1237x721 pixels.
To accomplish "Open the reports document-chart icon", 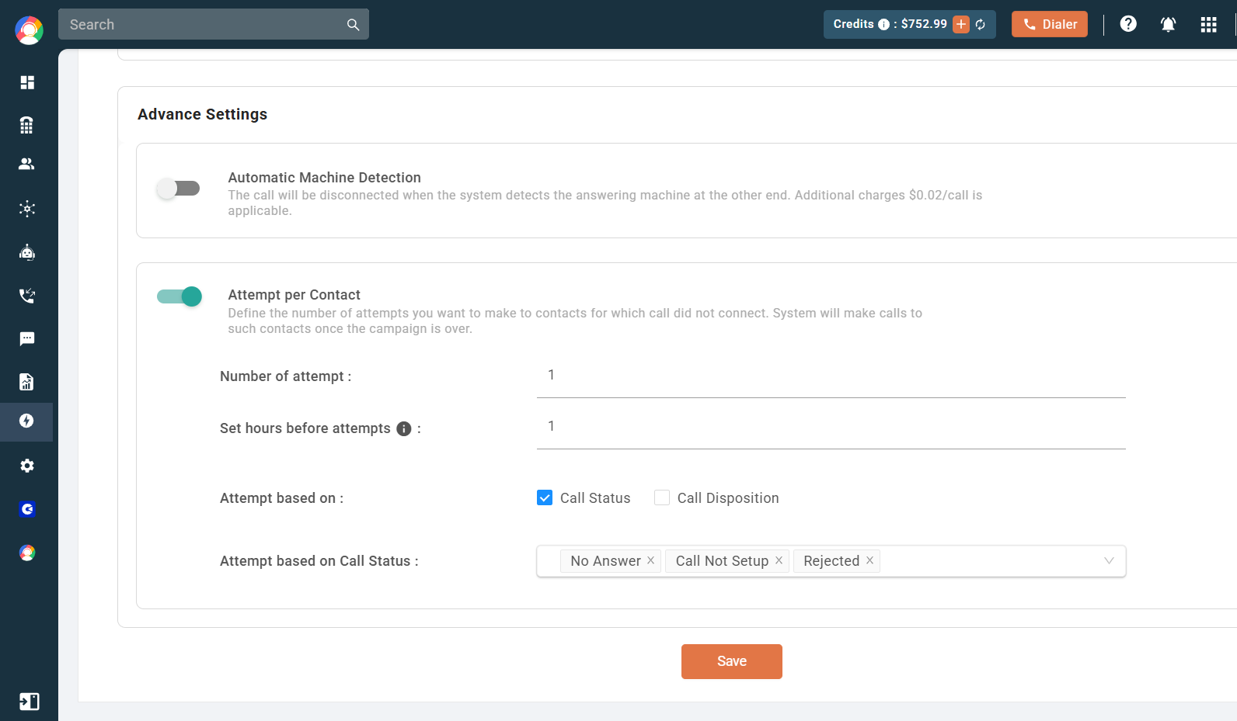I will click(x=27, y=382).
